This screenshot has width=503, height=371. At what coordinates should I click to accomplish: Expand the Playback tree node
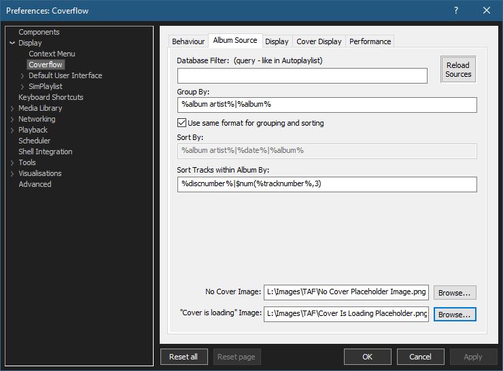(x=12, y=130)
